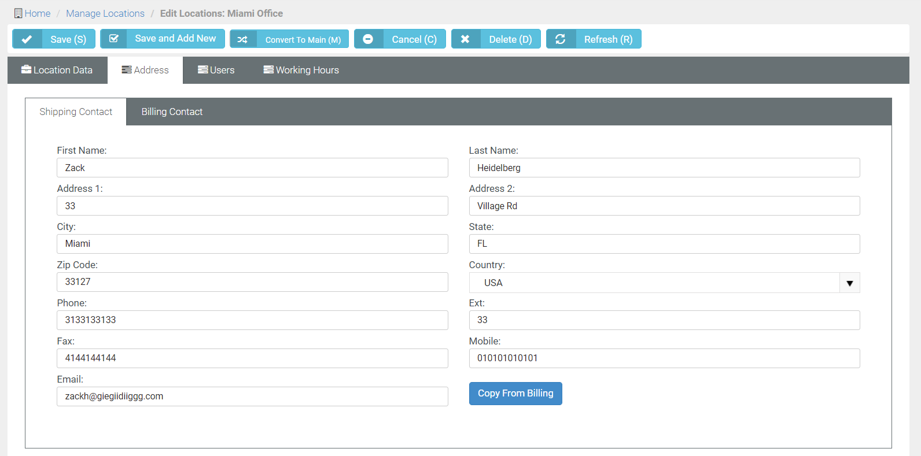Click the Save and Add New checkbox icon
Screen dimensions: 921x456
pyautogui.click(x=114, y=39)
